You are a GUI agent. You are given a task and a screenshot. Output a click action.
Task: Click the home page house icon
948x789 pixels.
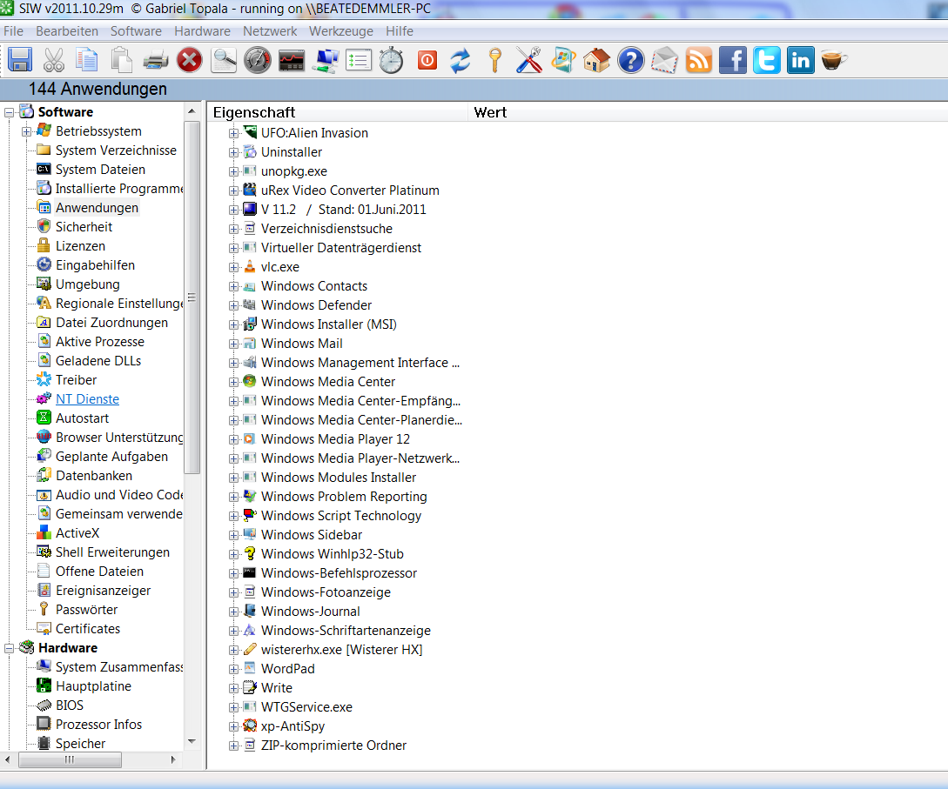pyautogui.click(x=596, y=60)
